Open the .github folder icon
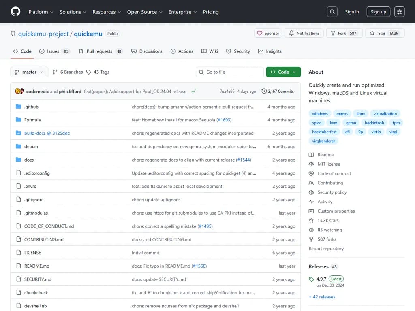Image resolution: width=415 pixels, height=311 pixels. click(18, 107)
